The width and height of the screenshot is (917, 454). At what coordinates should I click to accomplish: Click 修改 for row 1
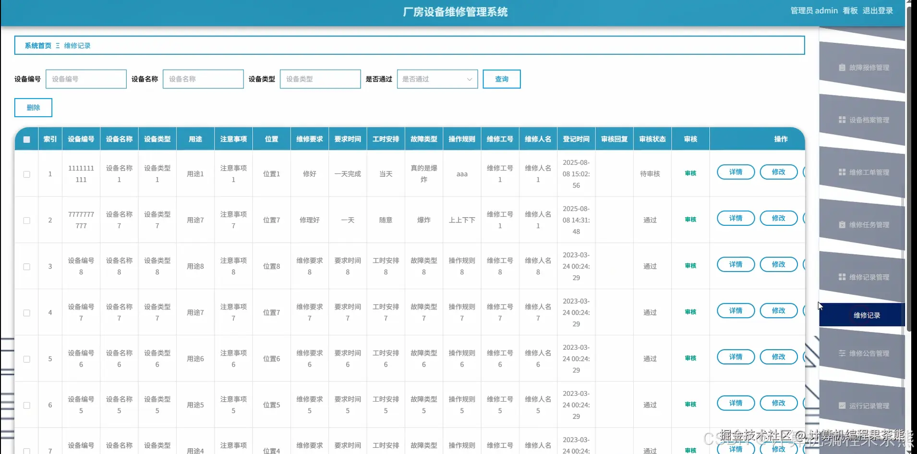[778, 172]
